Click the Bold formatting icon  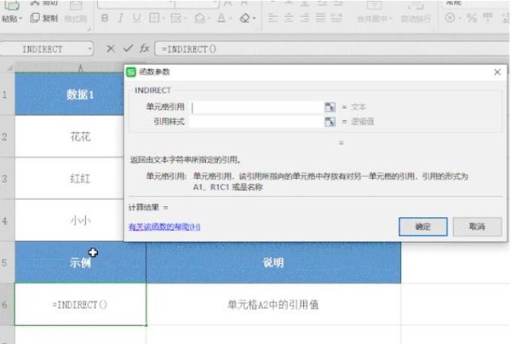[105, 18]
